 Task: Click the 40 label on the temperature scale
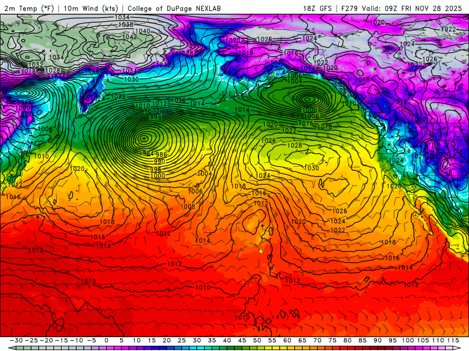pyautogui.click(x=227, y=340)
